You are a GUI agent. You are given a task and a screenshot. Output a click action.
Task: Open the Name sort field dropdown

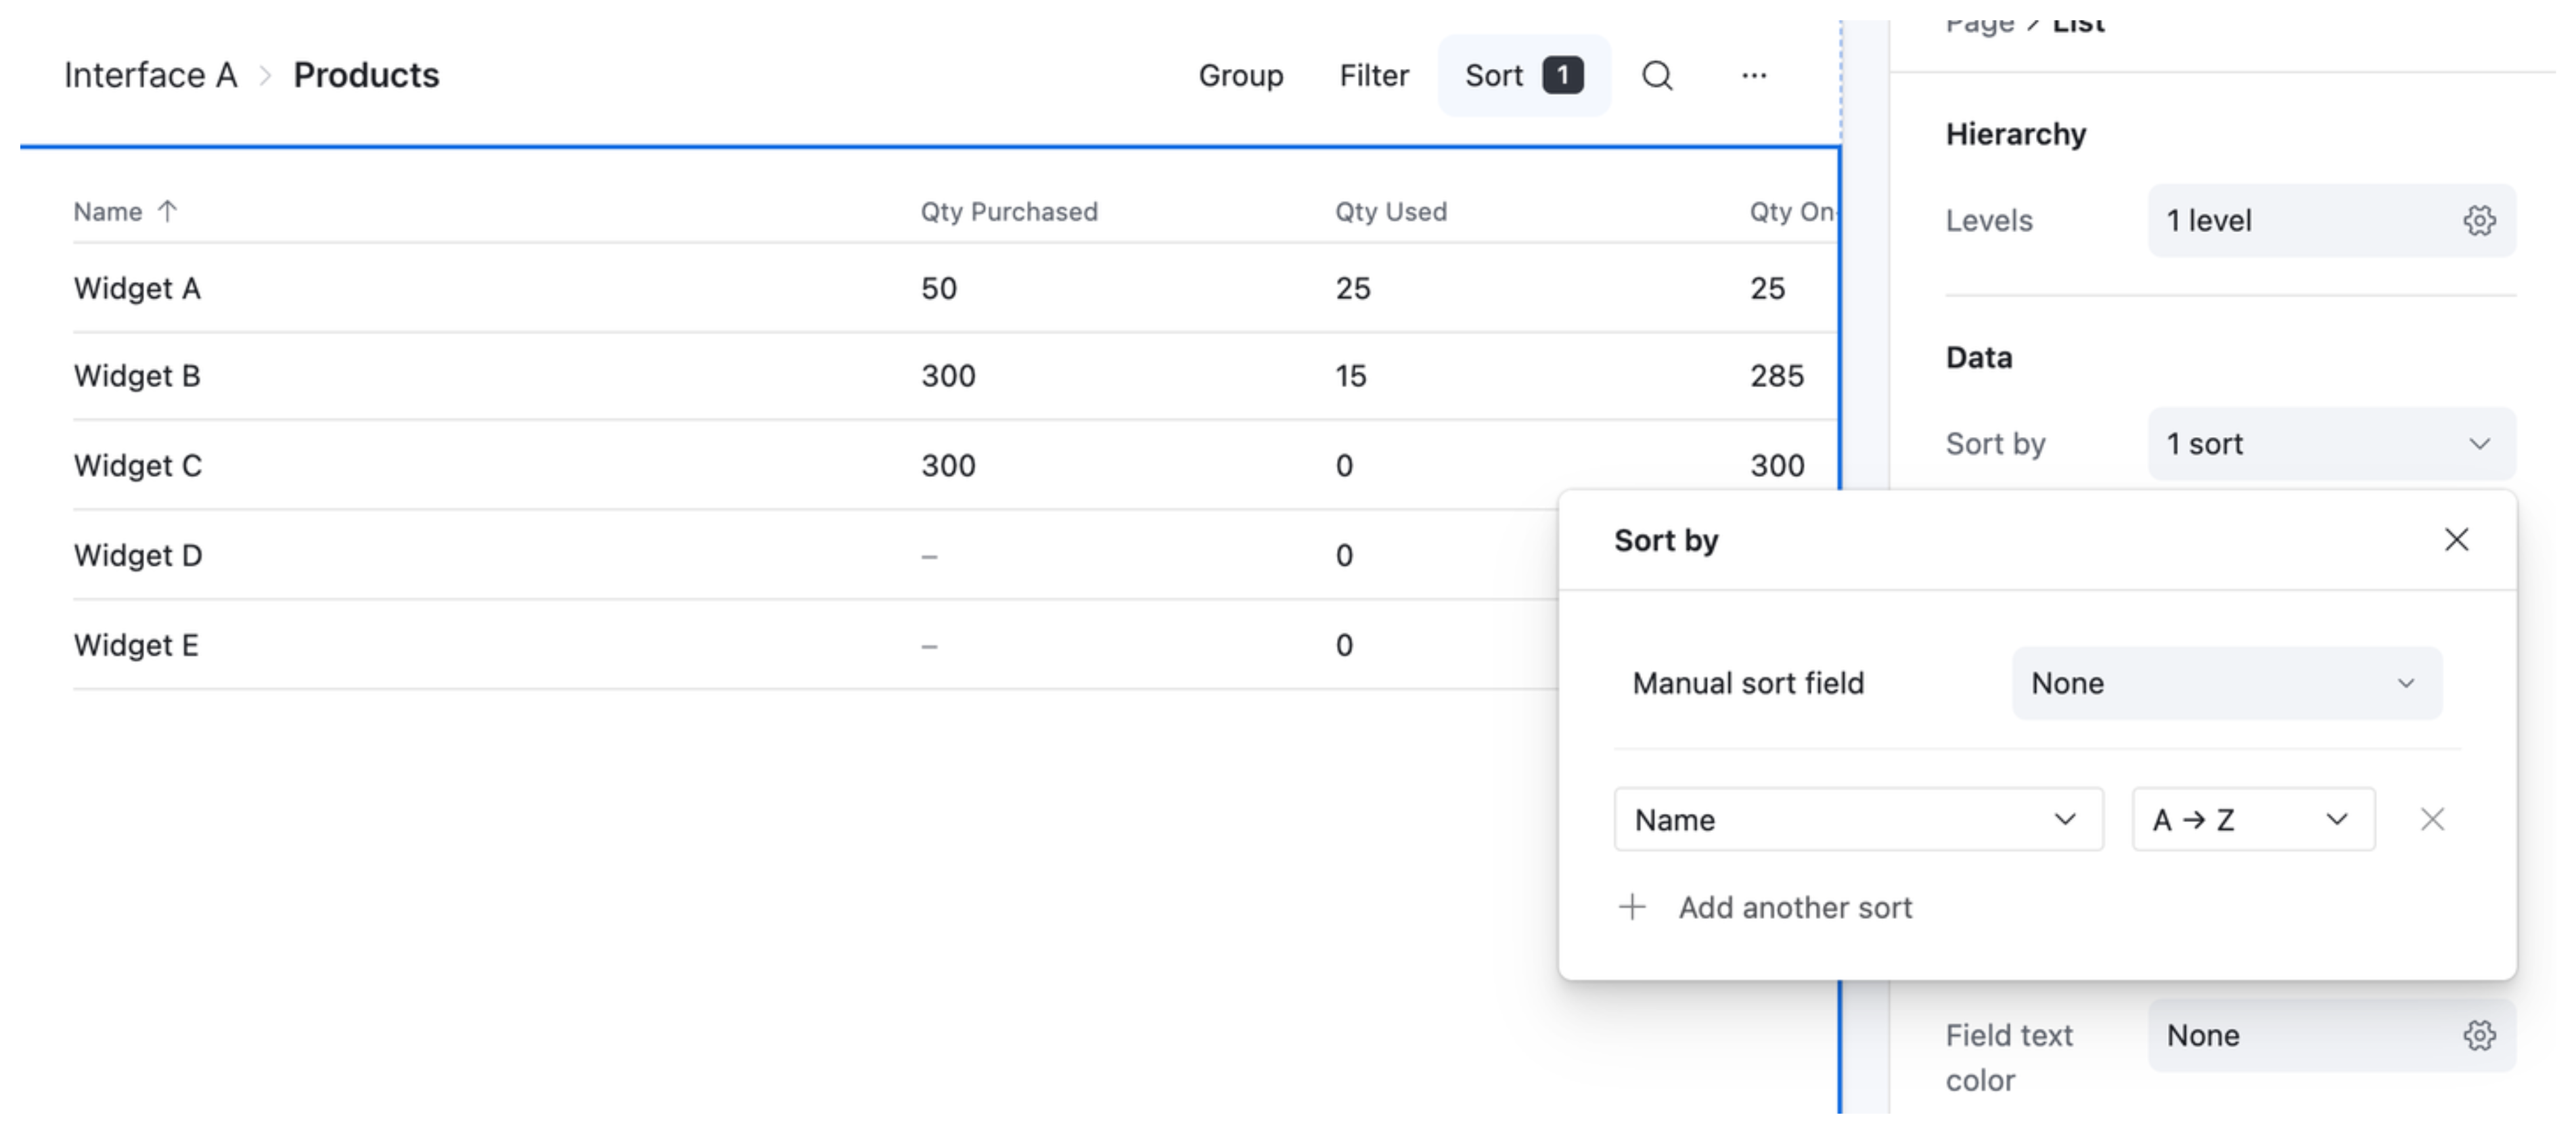point(1857,820)
